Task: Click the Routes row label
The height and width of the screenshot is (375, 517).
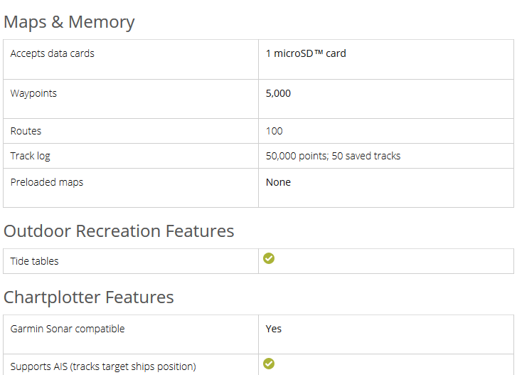Action: coord(26,131)
